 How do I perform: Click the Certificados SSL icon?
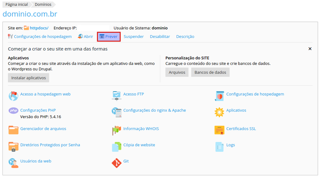pyautogui.click(x=219, y=129)
